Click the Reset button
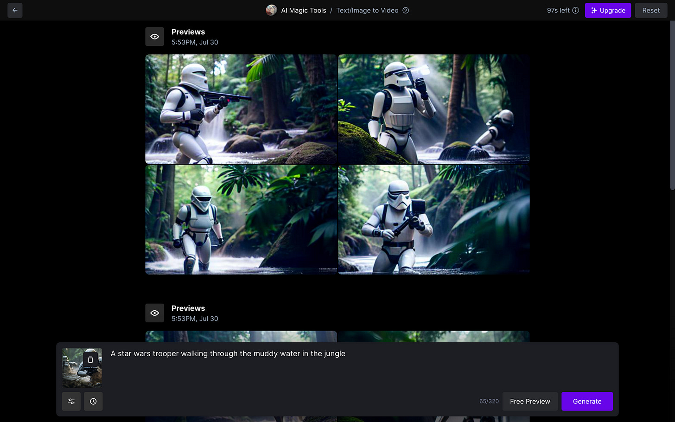675x422 pixels. pyautogui.click(x=651, y=10)
